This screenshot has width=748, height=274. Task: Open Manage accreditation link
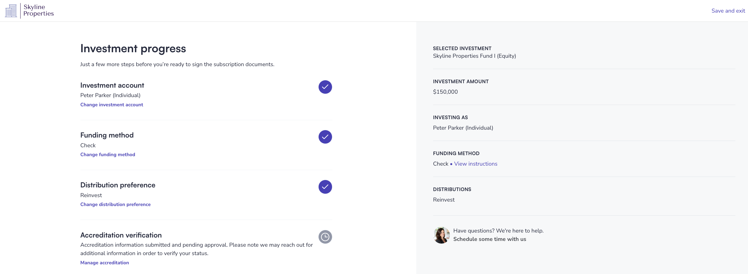[104, 263]
